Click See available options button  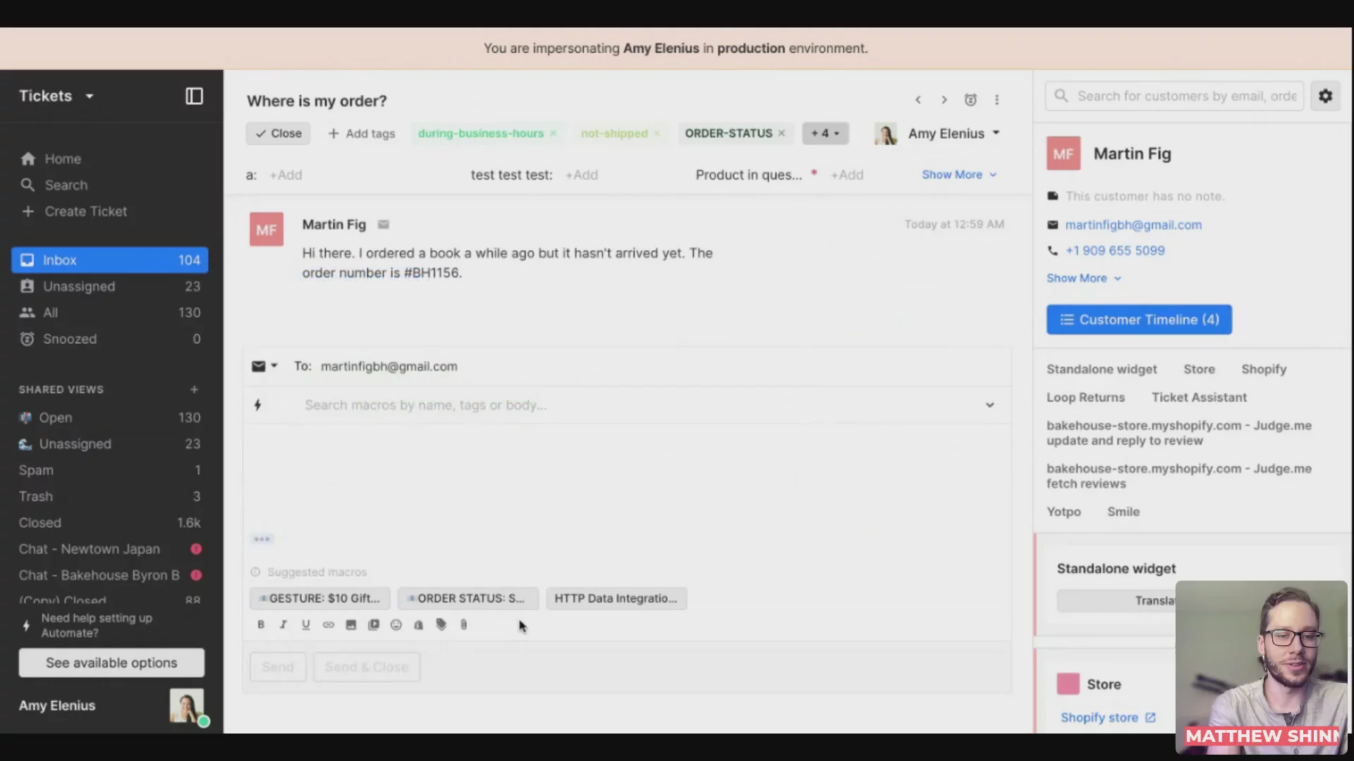pos(111,663)
